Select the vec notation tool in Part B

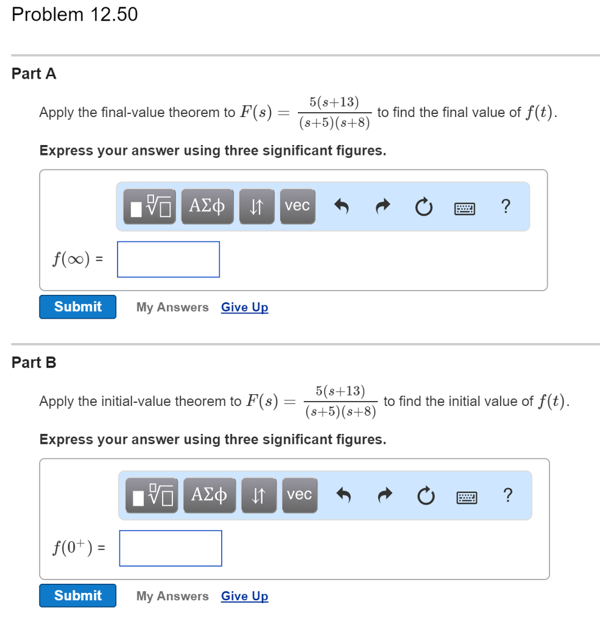tap(299, 495)
